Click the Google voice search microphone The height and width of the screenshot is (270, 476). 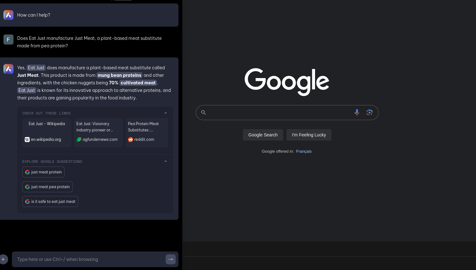(357, 112)
